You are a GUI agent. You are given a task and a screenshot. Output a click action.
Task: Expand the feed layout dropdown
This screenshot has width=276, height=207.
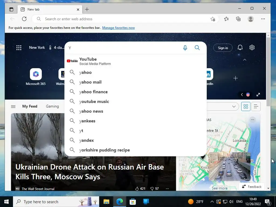[234, 106]
